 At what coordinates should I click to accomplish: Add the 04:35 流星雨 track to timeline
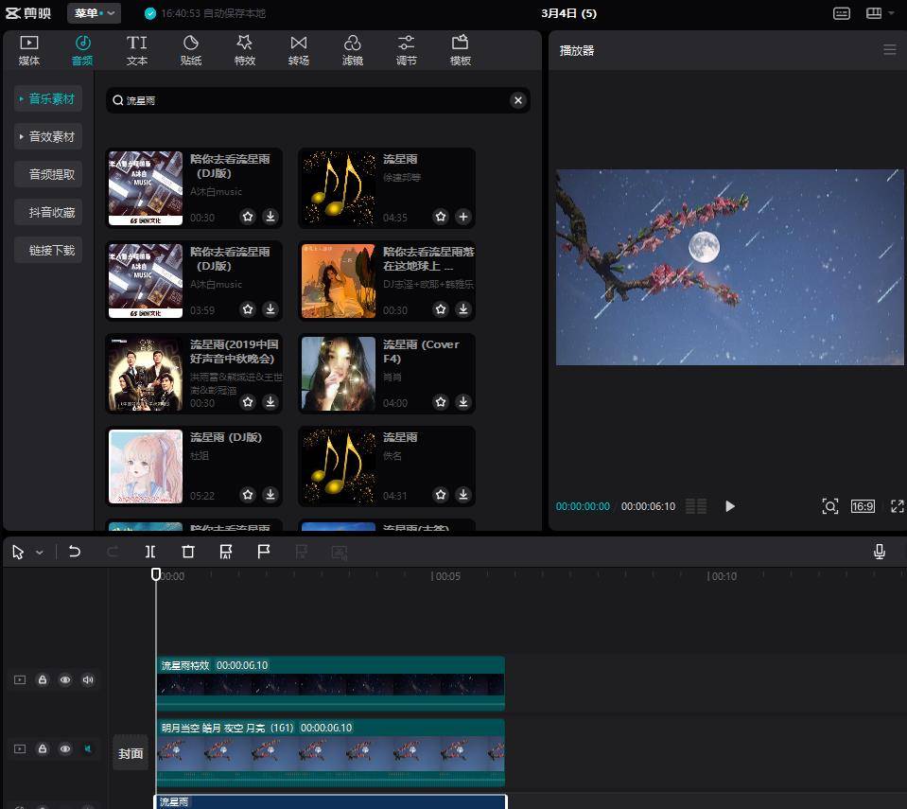coord(462,217)
